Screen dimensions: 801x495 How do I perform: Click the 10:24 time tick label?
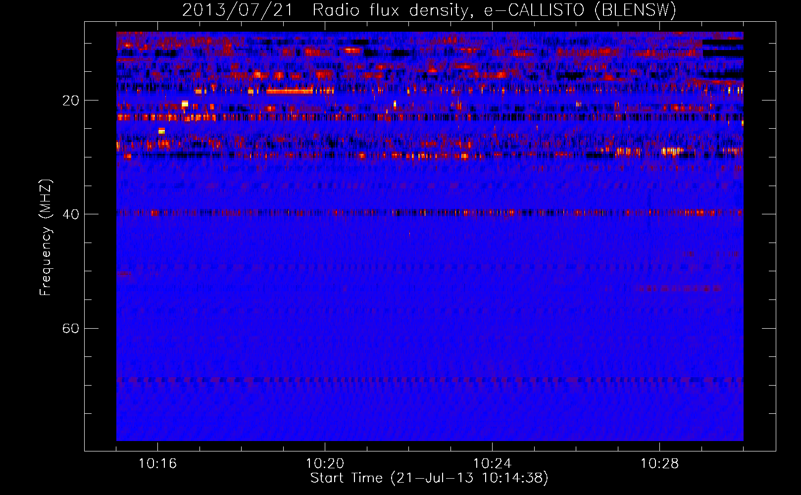[492, 464]
